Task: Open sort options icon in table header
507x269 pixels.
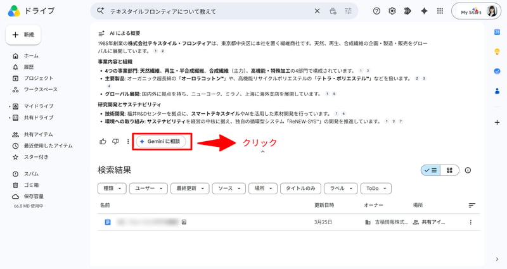Action: tap(472, 205)
